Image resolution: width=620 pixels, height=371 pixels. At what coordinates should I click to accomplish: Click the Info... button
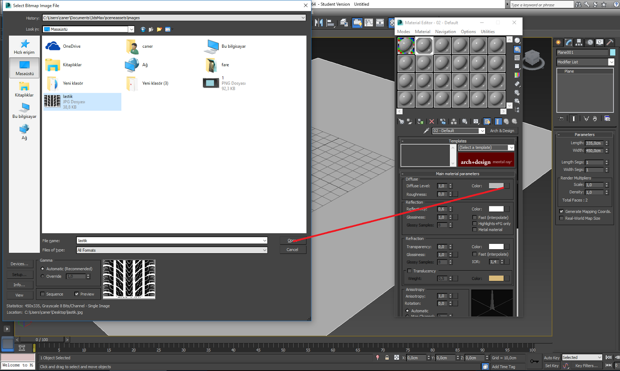tap(19, 285)
